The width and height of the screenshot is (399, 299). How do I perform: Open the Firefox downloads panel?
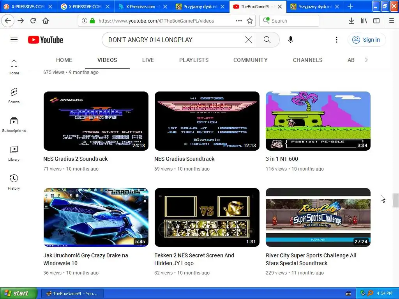click(351, 21)
